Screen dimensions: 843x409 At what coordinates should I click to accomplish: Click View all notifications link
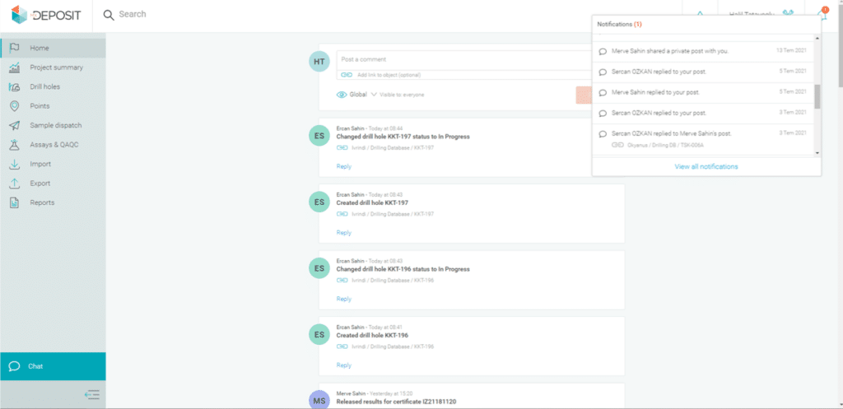tap(706, 166)
